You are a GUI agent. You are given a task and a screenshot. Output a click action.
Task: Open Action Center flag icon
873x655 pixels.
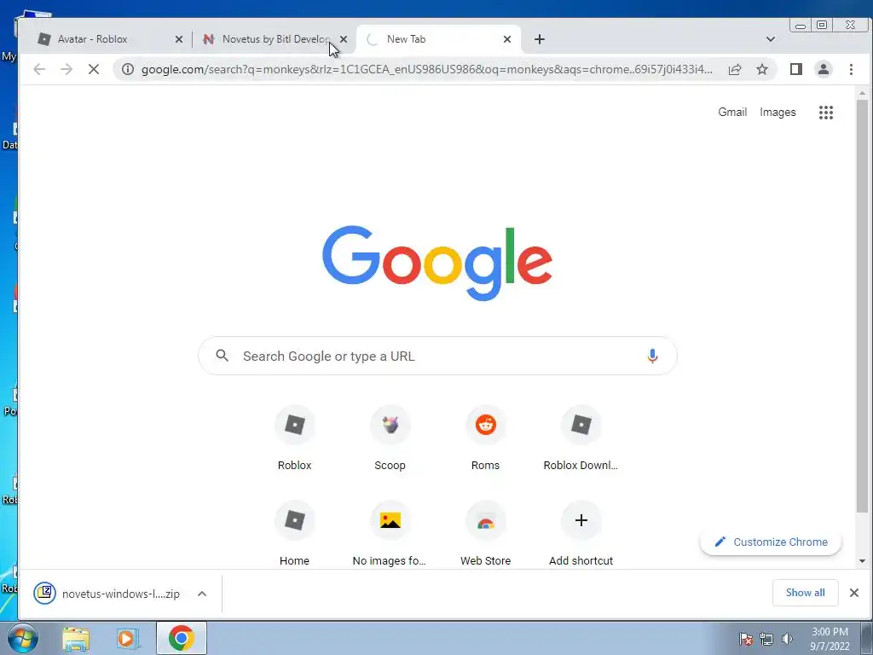tap(747, 639)
